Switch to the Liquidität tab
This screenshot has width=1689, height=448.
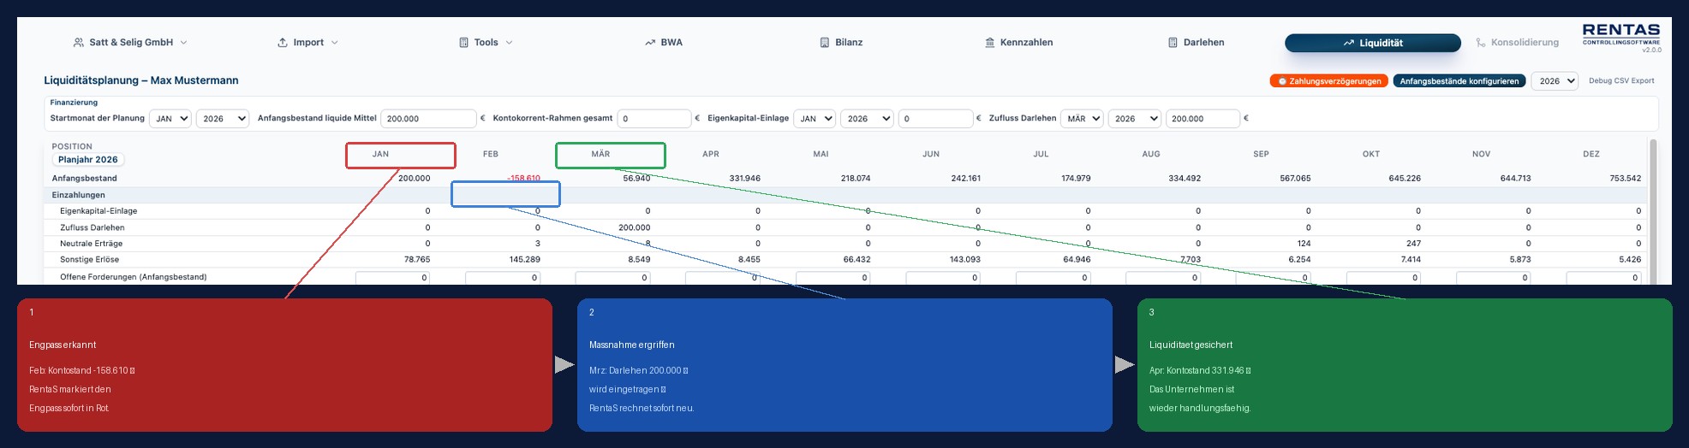tap(1372, 43)
